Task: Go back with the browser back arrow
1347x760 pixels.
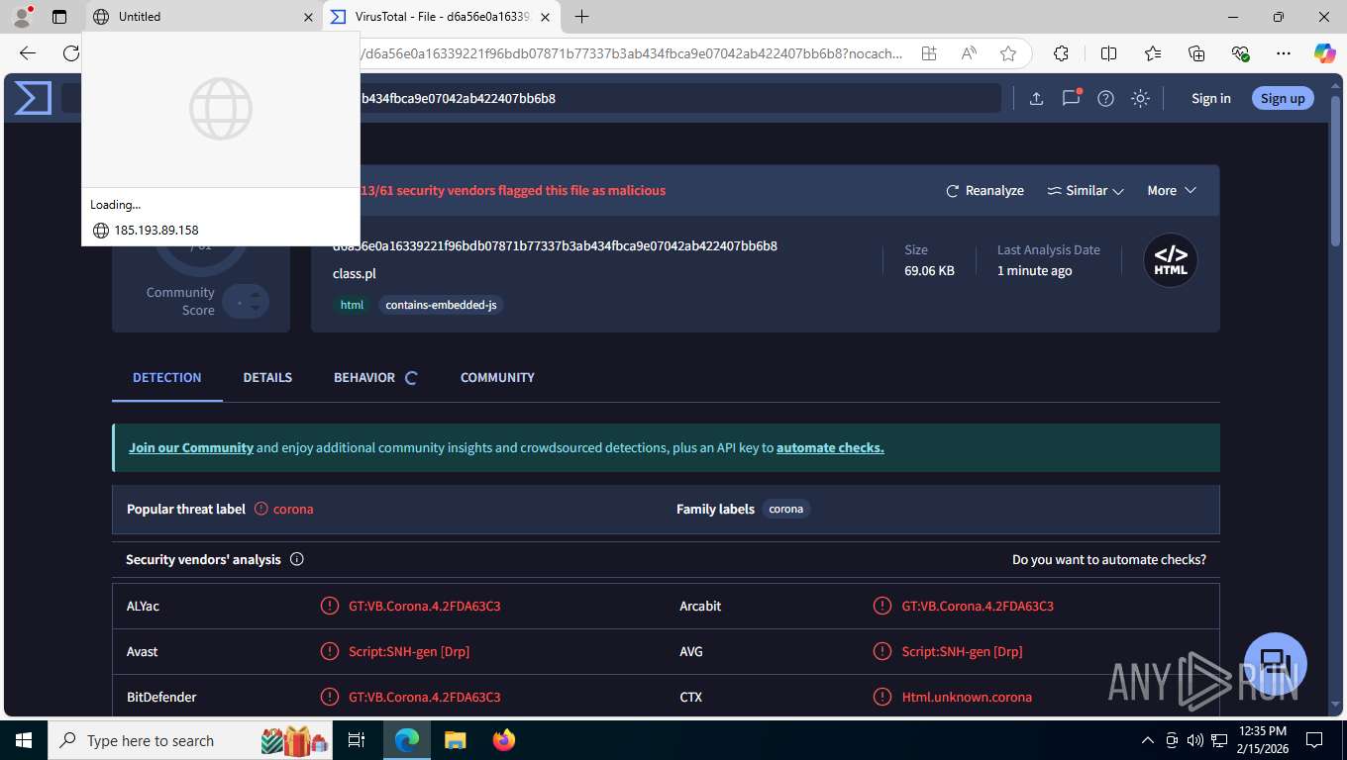Action: click(x=28, y=53)
